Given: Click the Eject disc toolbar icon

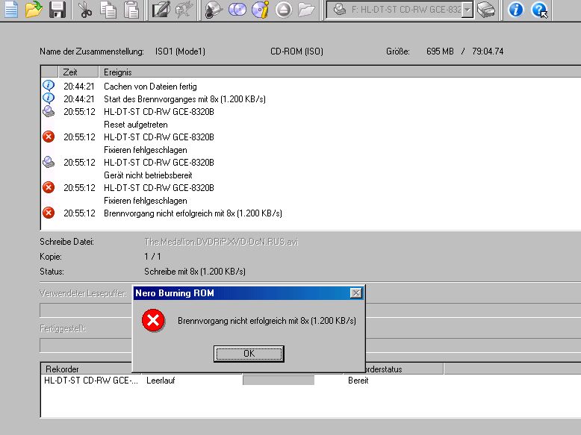Looking at the screenshot, I should (x=284, y=10).
